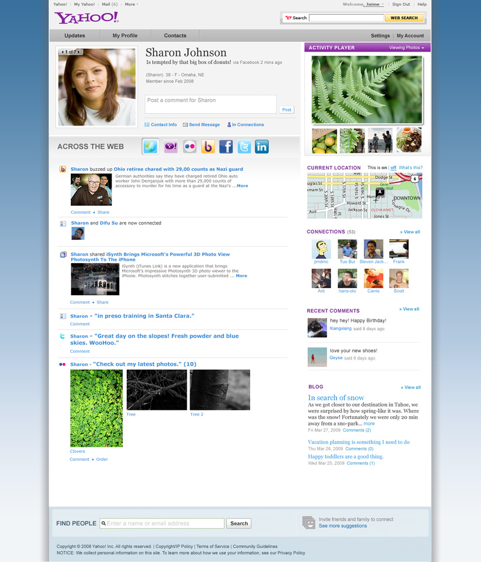The height and width of the screenshot is (562, 481).
Task: Click the Find People name or email field
Action: point(162,524)
